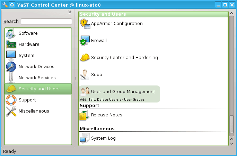
Task: Click the YaST wrench title bar icon
Action: [5, 5]
